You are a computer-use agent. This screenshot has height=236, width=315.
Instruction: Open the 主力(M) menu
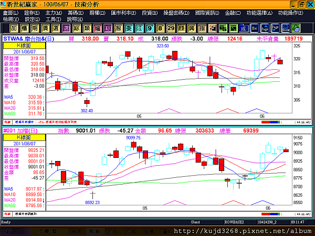click(54, 13)
